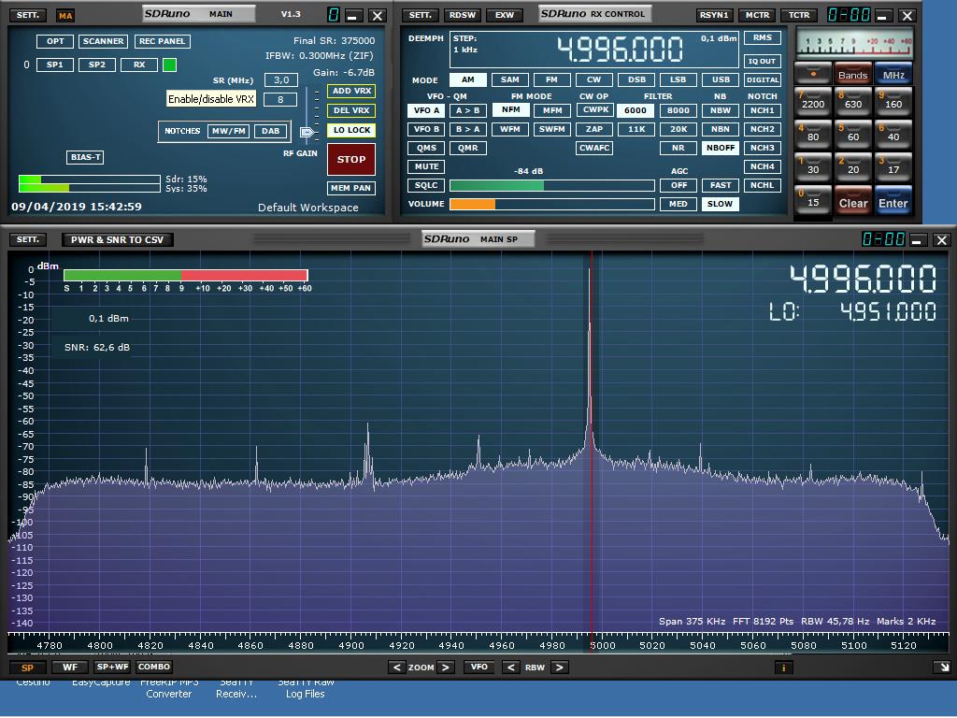Switch to SP+WF view
The image size is (957, 718).
112,668
